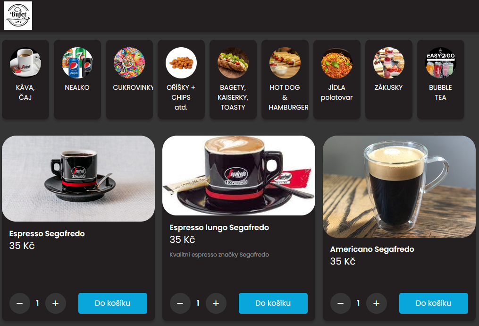Add Espresso Segafredo to cart
479x326 pixels.
[113, 303]
